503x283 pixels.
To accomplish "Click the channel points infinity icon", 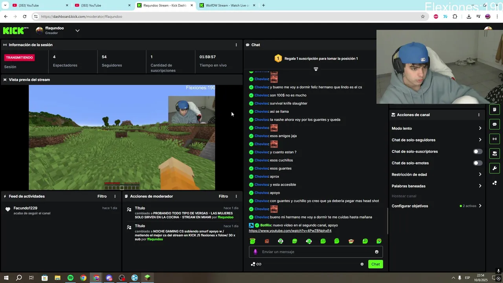I will point(259,264).
